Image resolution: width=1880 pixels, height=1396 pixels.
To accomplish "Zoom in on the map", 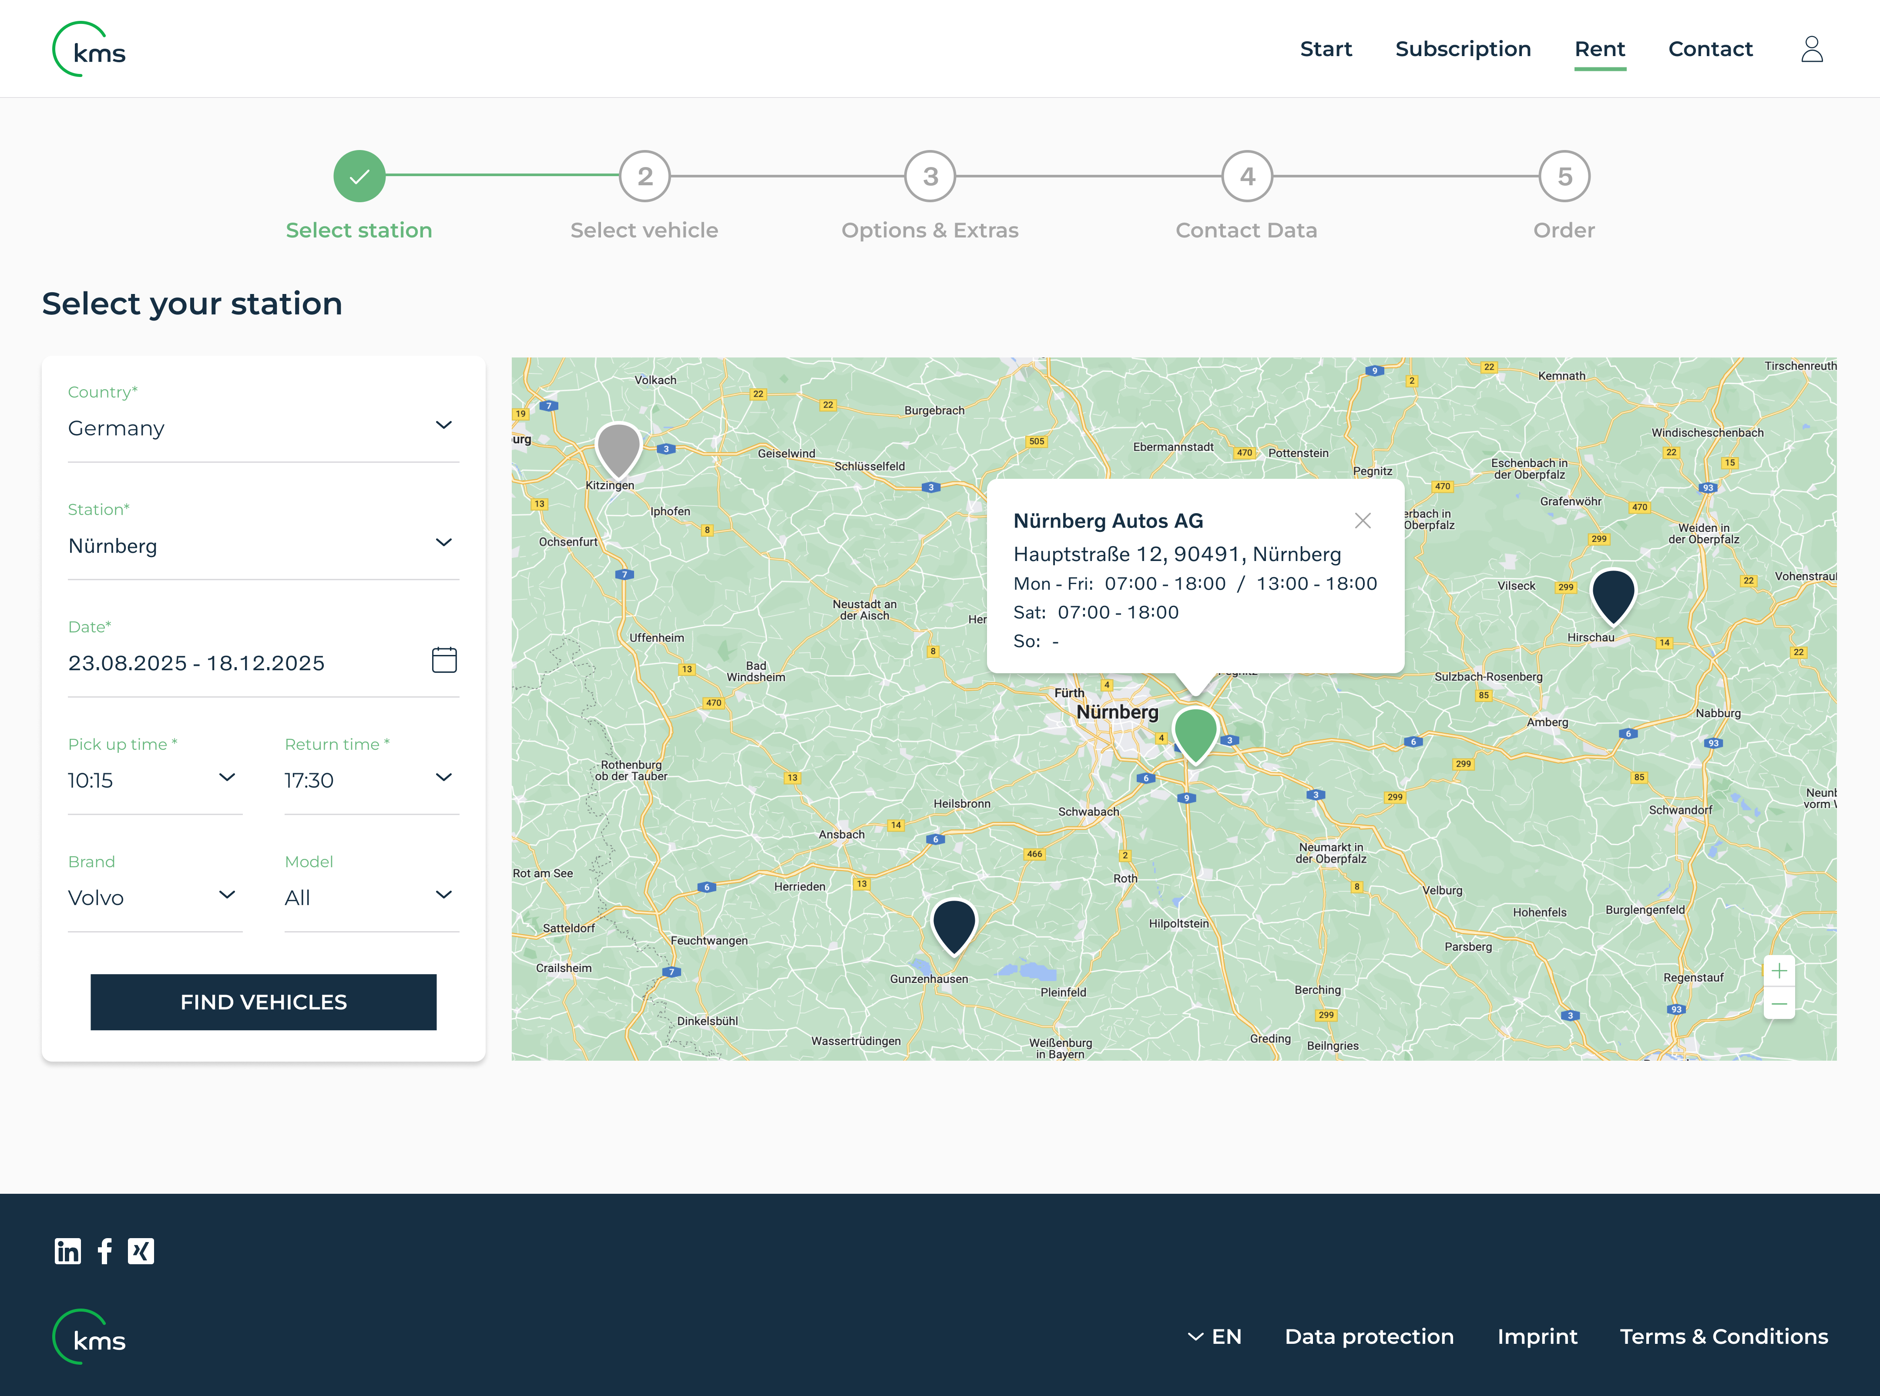I will coord(1779,971).
